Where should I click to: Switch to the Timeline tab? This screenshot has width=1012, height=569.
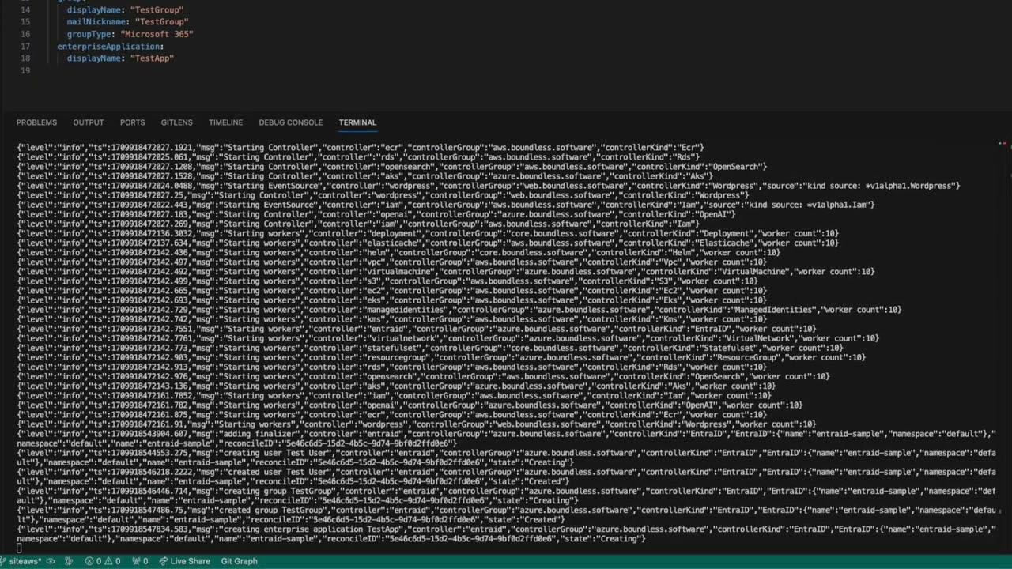pyautogui.click(x=225, y=122)
